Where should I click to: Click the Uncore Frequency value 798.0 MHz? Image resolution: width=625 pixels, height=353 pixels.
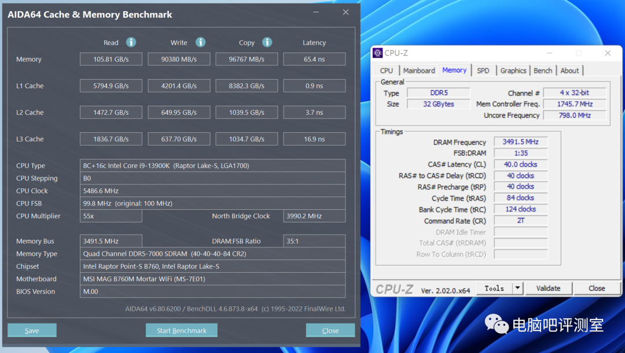[575, 116]
